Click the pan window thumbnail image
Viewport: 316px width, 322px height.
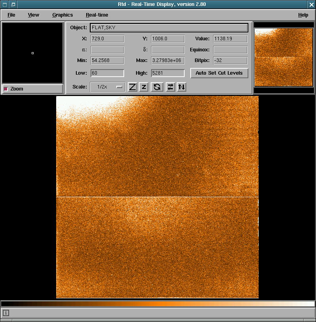coord(284,57)
